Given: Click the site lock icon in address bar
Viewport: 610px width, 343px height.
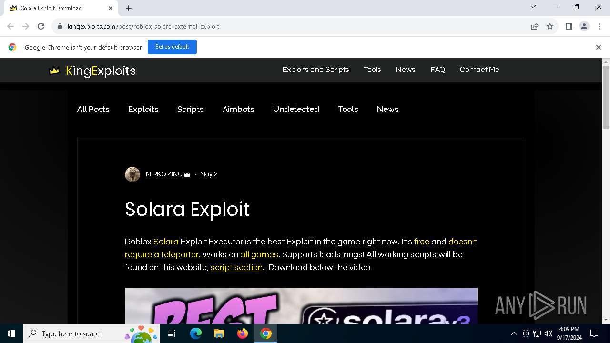Looking at the screenshot, I should (x=60, y=26).
